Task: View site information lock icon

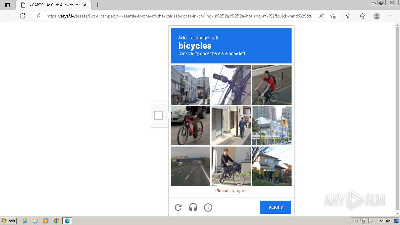Action: tap(39, 16)
